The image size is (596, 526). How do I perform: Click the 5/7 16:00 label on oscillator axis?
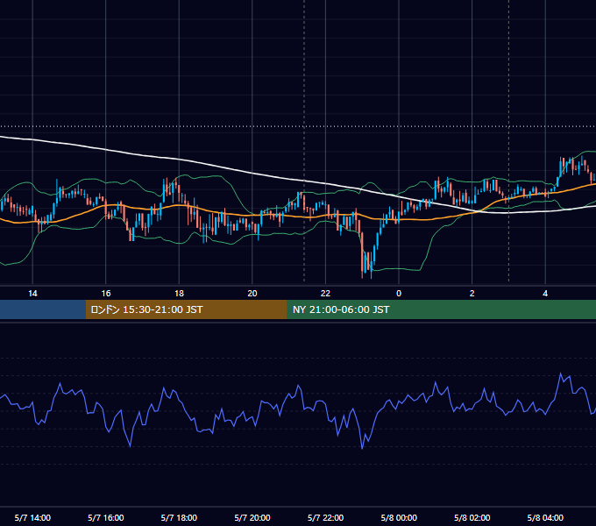click(x=106, y=518)
